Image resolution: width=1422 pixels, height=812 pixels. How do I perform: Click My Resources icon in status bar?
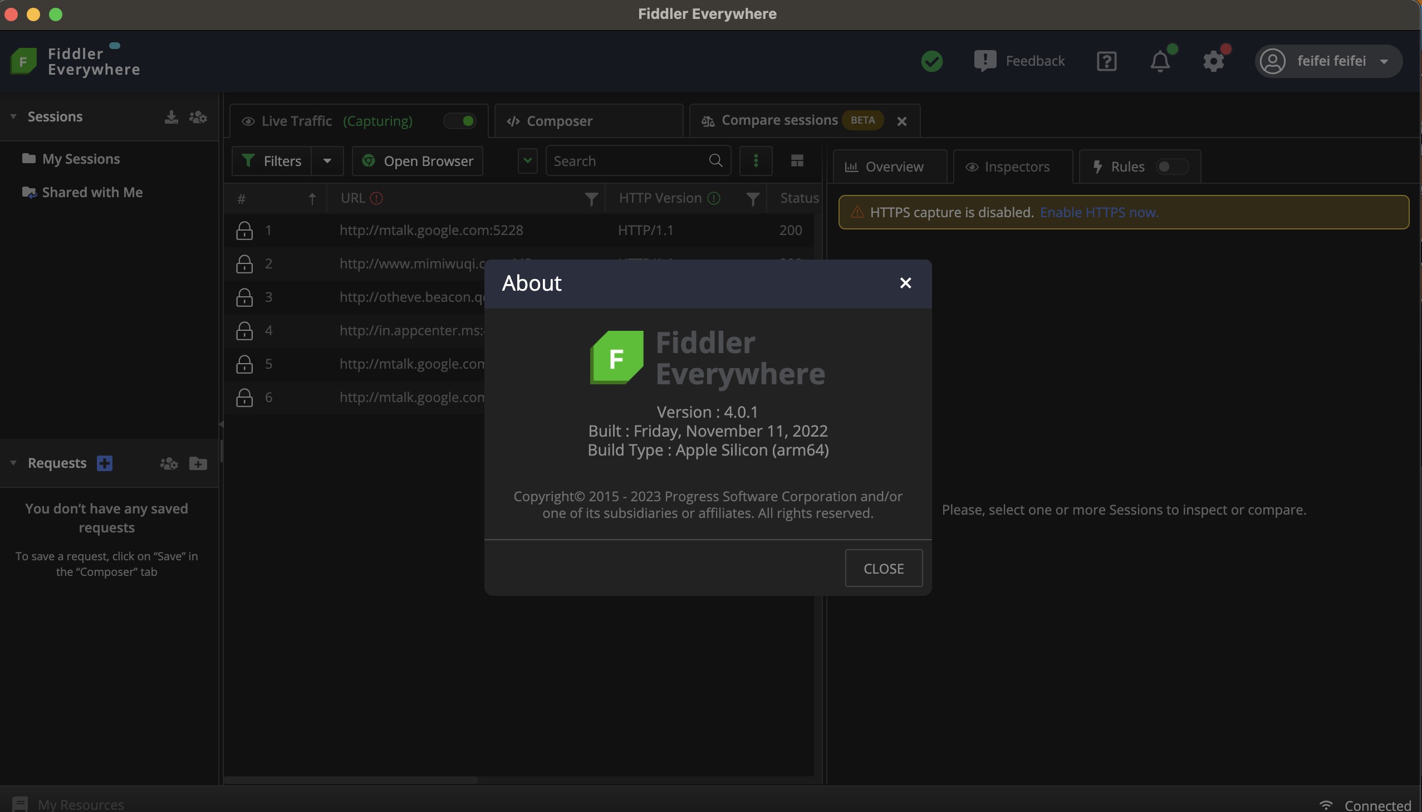coord(20,804)
